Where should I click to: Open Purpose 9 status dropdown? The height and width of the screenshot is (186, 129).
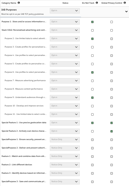click(x=65, y=98)
